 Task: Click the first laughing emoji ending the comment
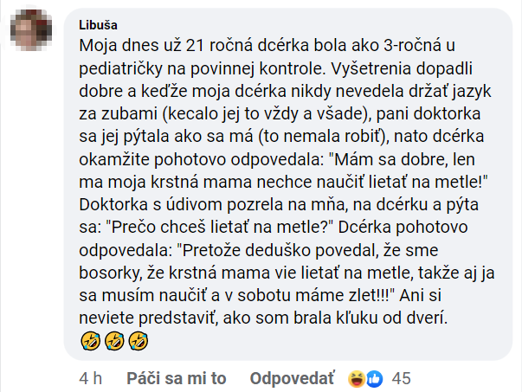pyautogui.click(x=89, y=343)
